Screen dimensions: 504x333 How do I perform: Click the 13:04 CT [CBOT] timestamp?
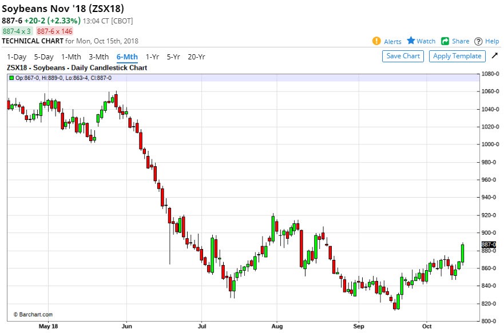108,21
